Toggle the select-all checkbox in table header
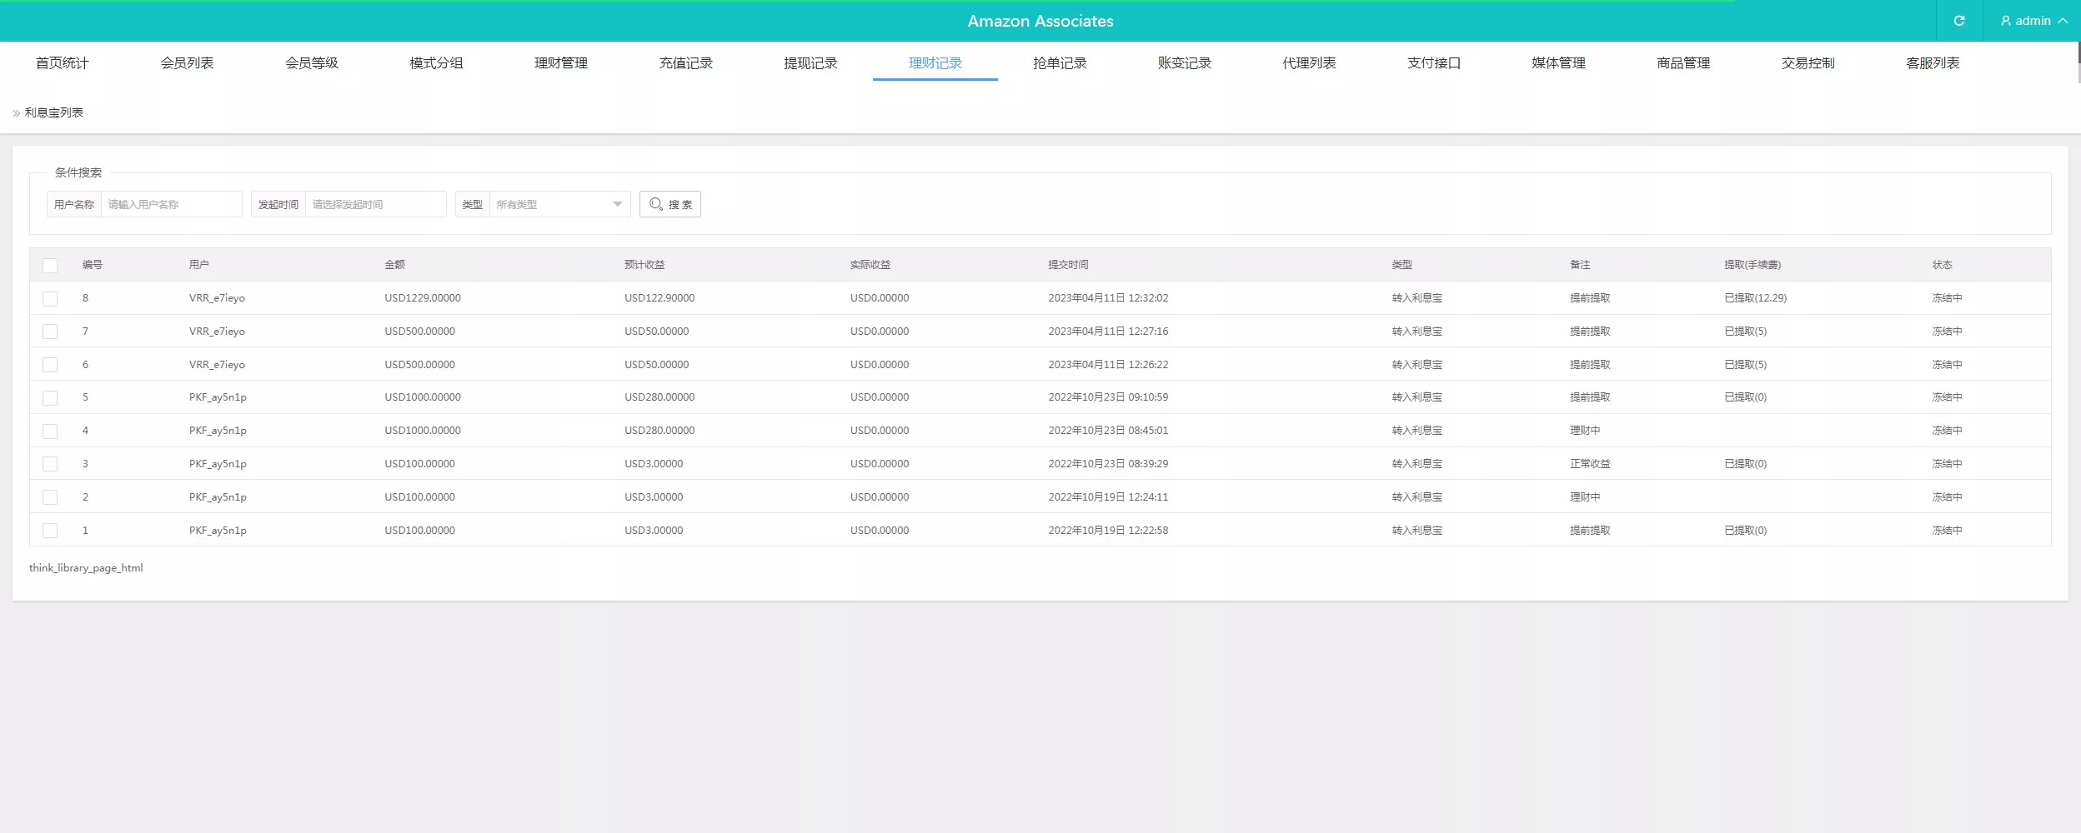Screen dimensions: 2081x833 coord(50,266)
